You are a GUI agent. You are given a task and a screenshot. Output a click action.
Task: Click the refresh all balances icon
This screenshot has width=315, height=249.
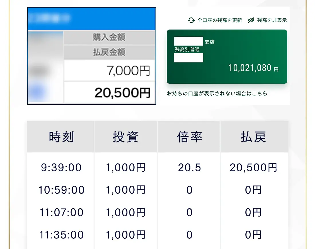191,20
